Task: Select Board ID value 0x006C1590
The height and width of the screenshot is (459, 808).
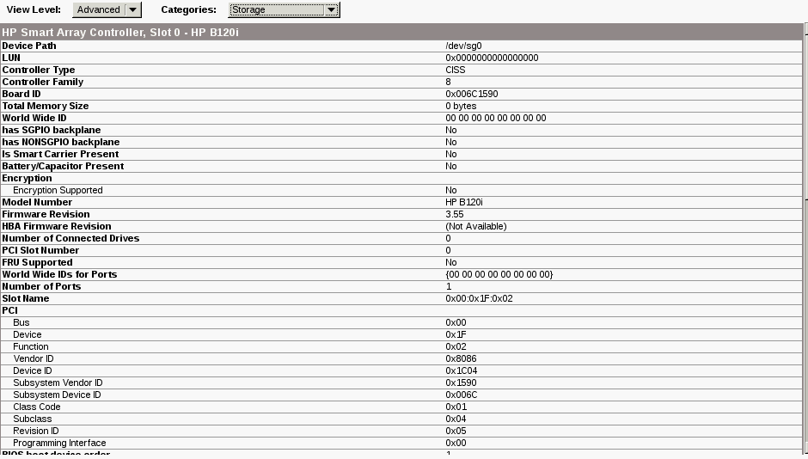Action: coord(472,94)
